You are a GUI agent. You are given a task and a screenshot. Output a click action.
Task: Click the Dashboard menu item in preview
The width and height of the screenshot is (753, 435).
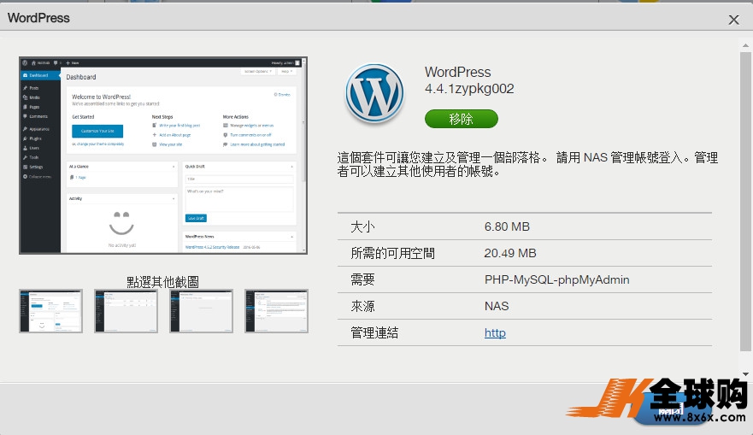[x=38, y=75]
